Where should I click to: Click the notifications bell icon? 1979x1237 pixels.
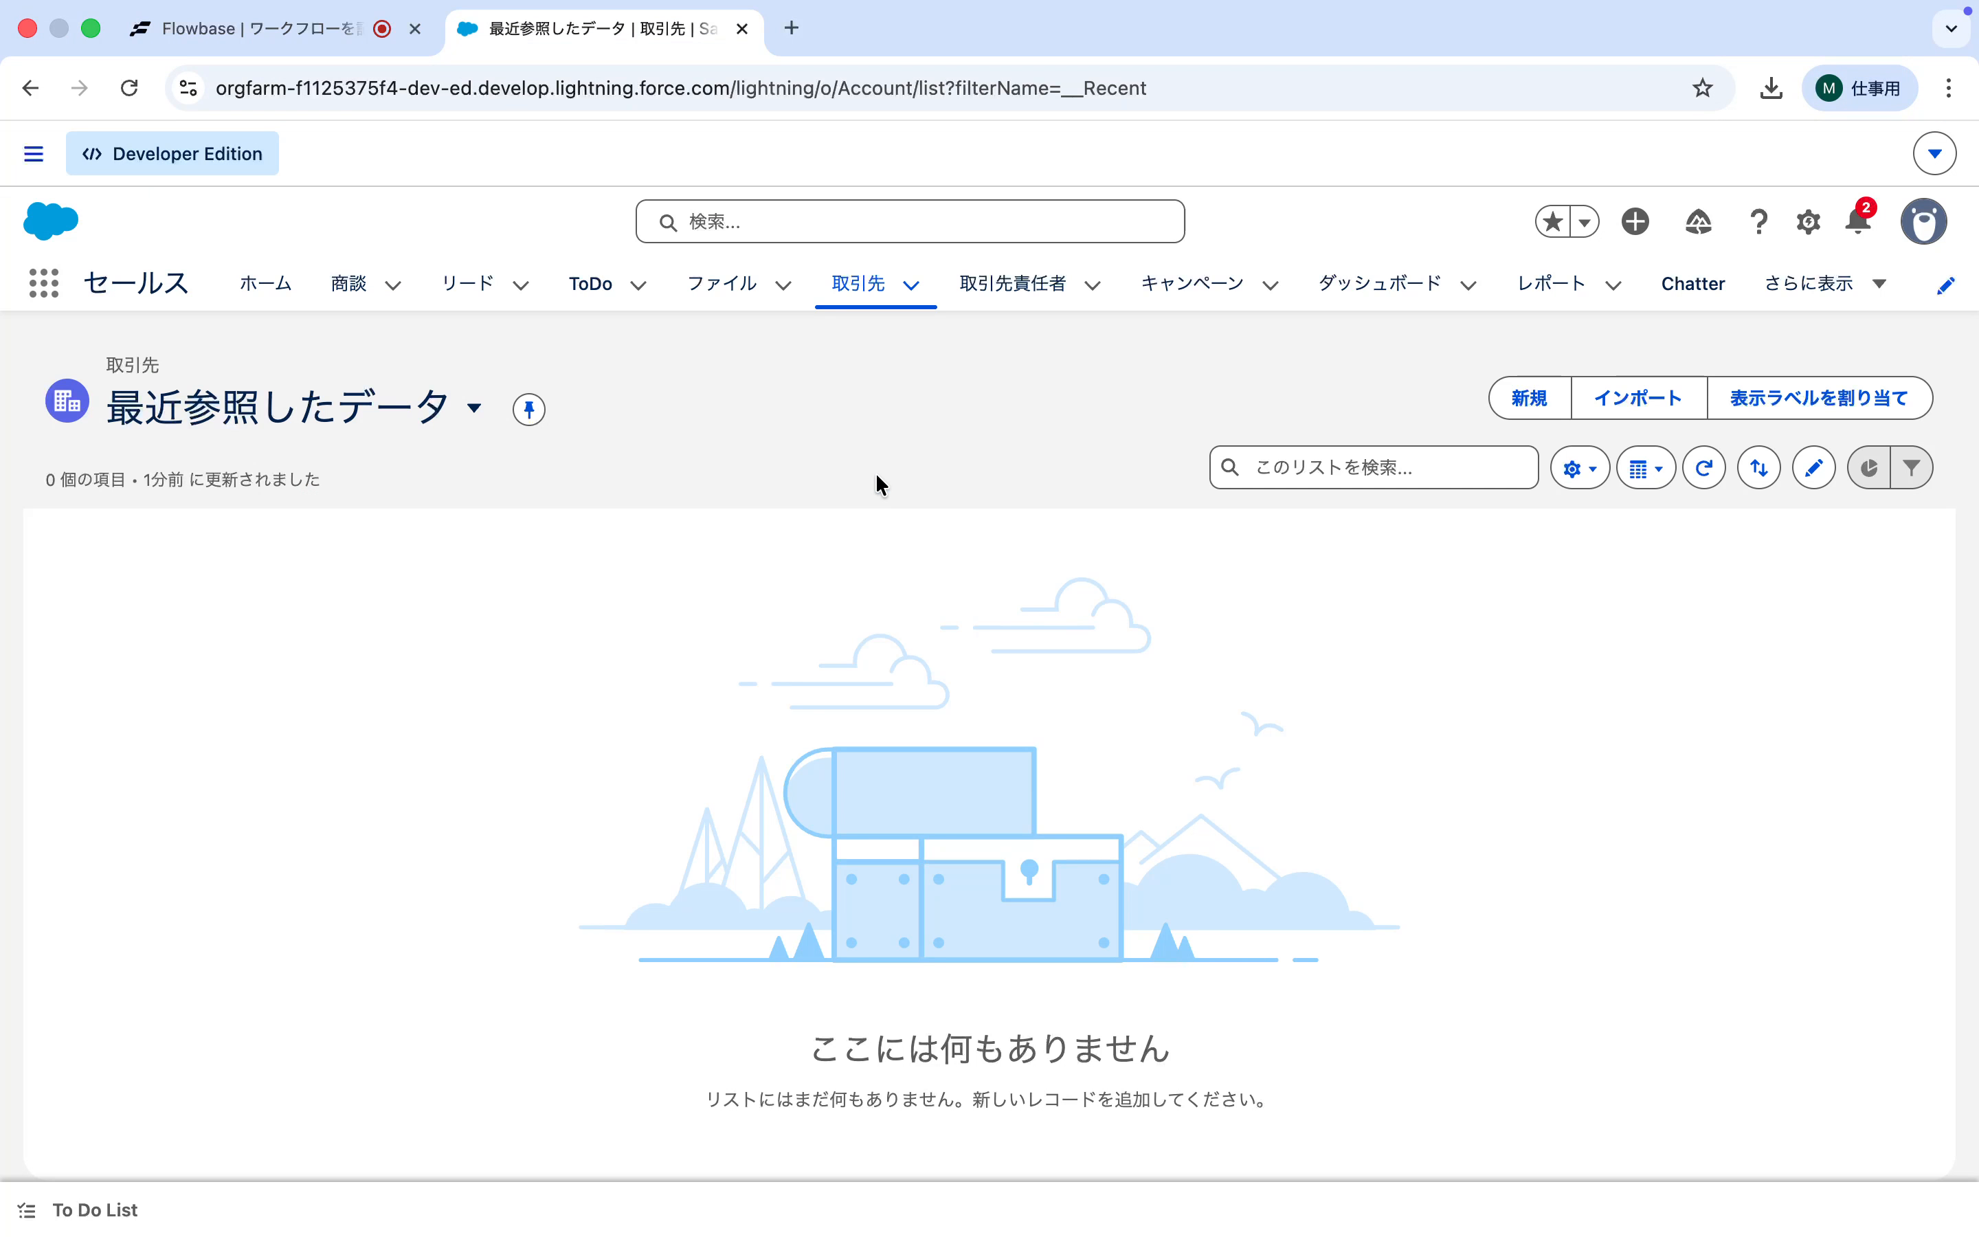[x=1857, y=222]
